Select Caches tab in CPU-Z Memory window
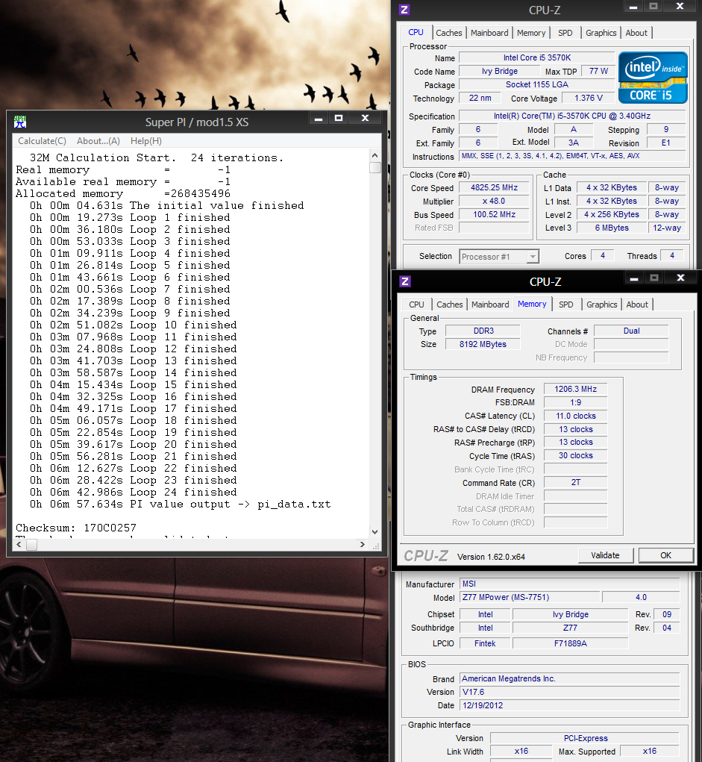Viewport: 702px width, 762px height. coord(449,305)
